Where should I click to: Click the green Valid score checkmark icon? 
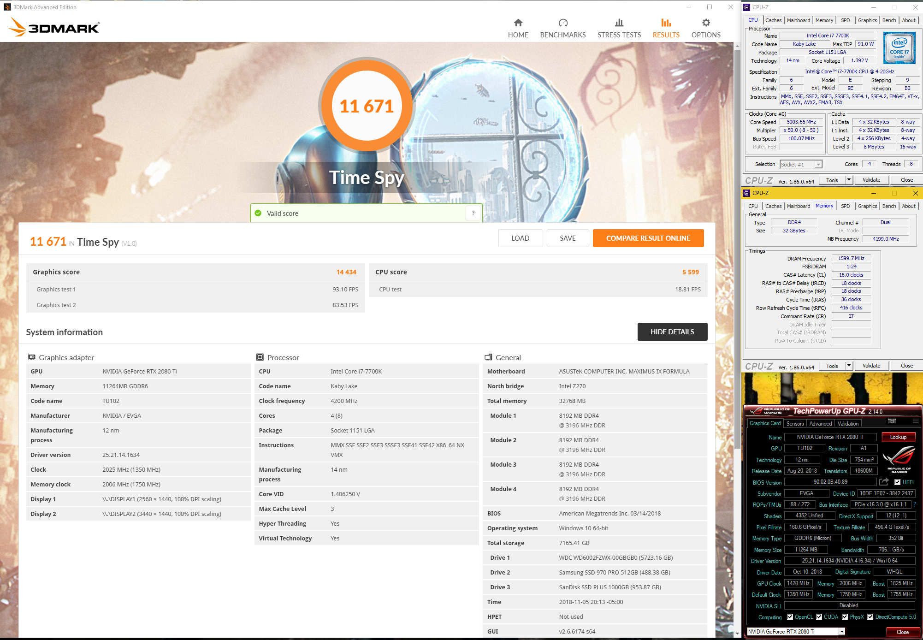258,213
